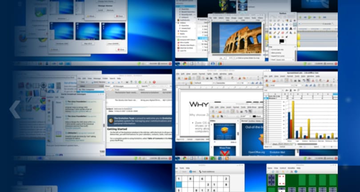Open Last.fm in the music player sidebar
Screen dimensions: 360x192
coord(183,51)
